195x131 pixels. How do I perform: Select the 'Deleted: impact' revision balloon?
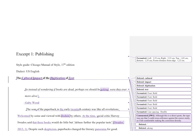coord(163,82)
